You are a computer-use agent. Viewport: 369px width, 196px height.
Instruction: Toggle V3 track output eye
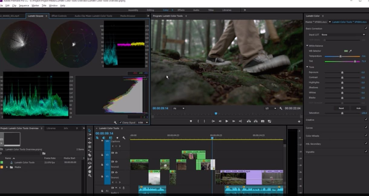pyautogui.click(x=116, y=153)
